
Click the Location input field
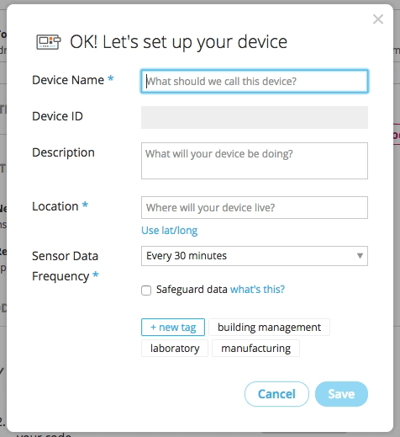pyautogui.click(x=255, y=207)
